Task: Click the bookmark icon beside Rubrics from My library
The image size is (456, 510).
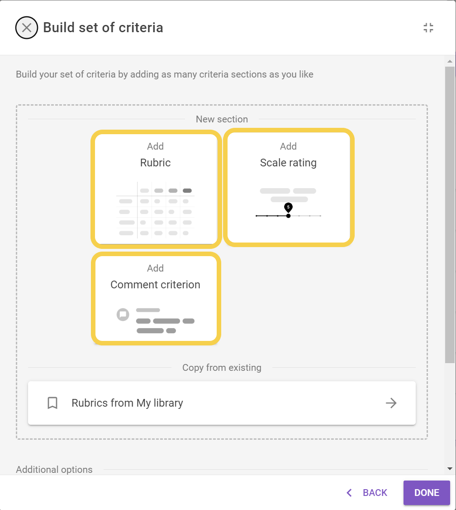Action: 52,403
